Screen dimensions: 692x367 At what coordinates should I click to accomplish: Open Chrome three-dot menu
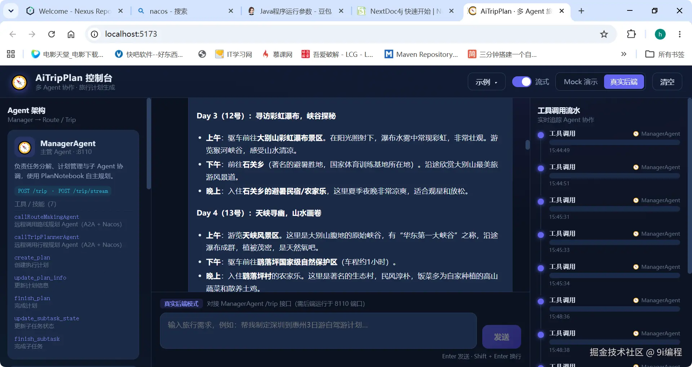coord(680,34)
